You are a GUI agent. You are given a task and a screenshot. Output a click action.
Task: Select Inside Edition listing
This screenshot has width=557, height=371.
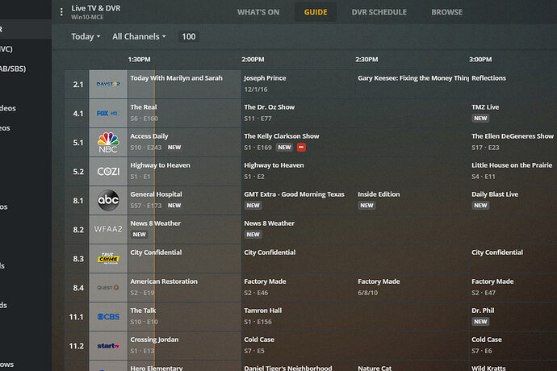412,201
